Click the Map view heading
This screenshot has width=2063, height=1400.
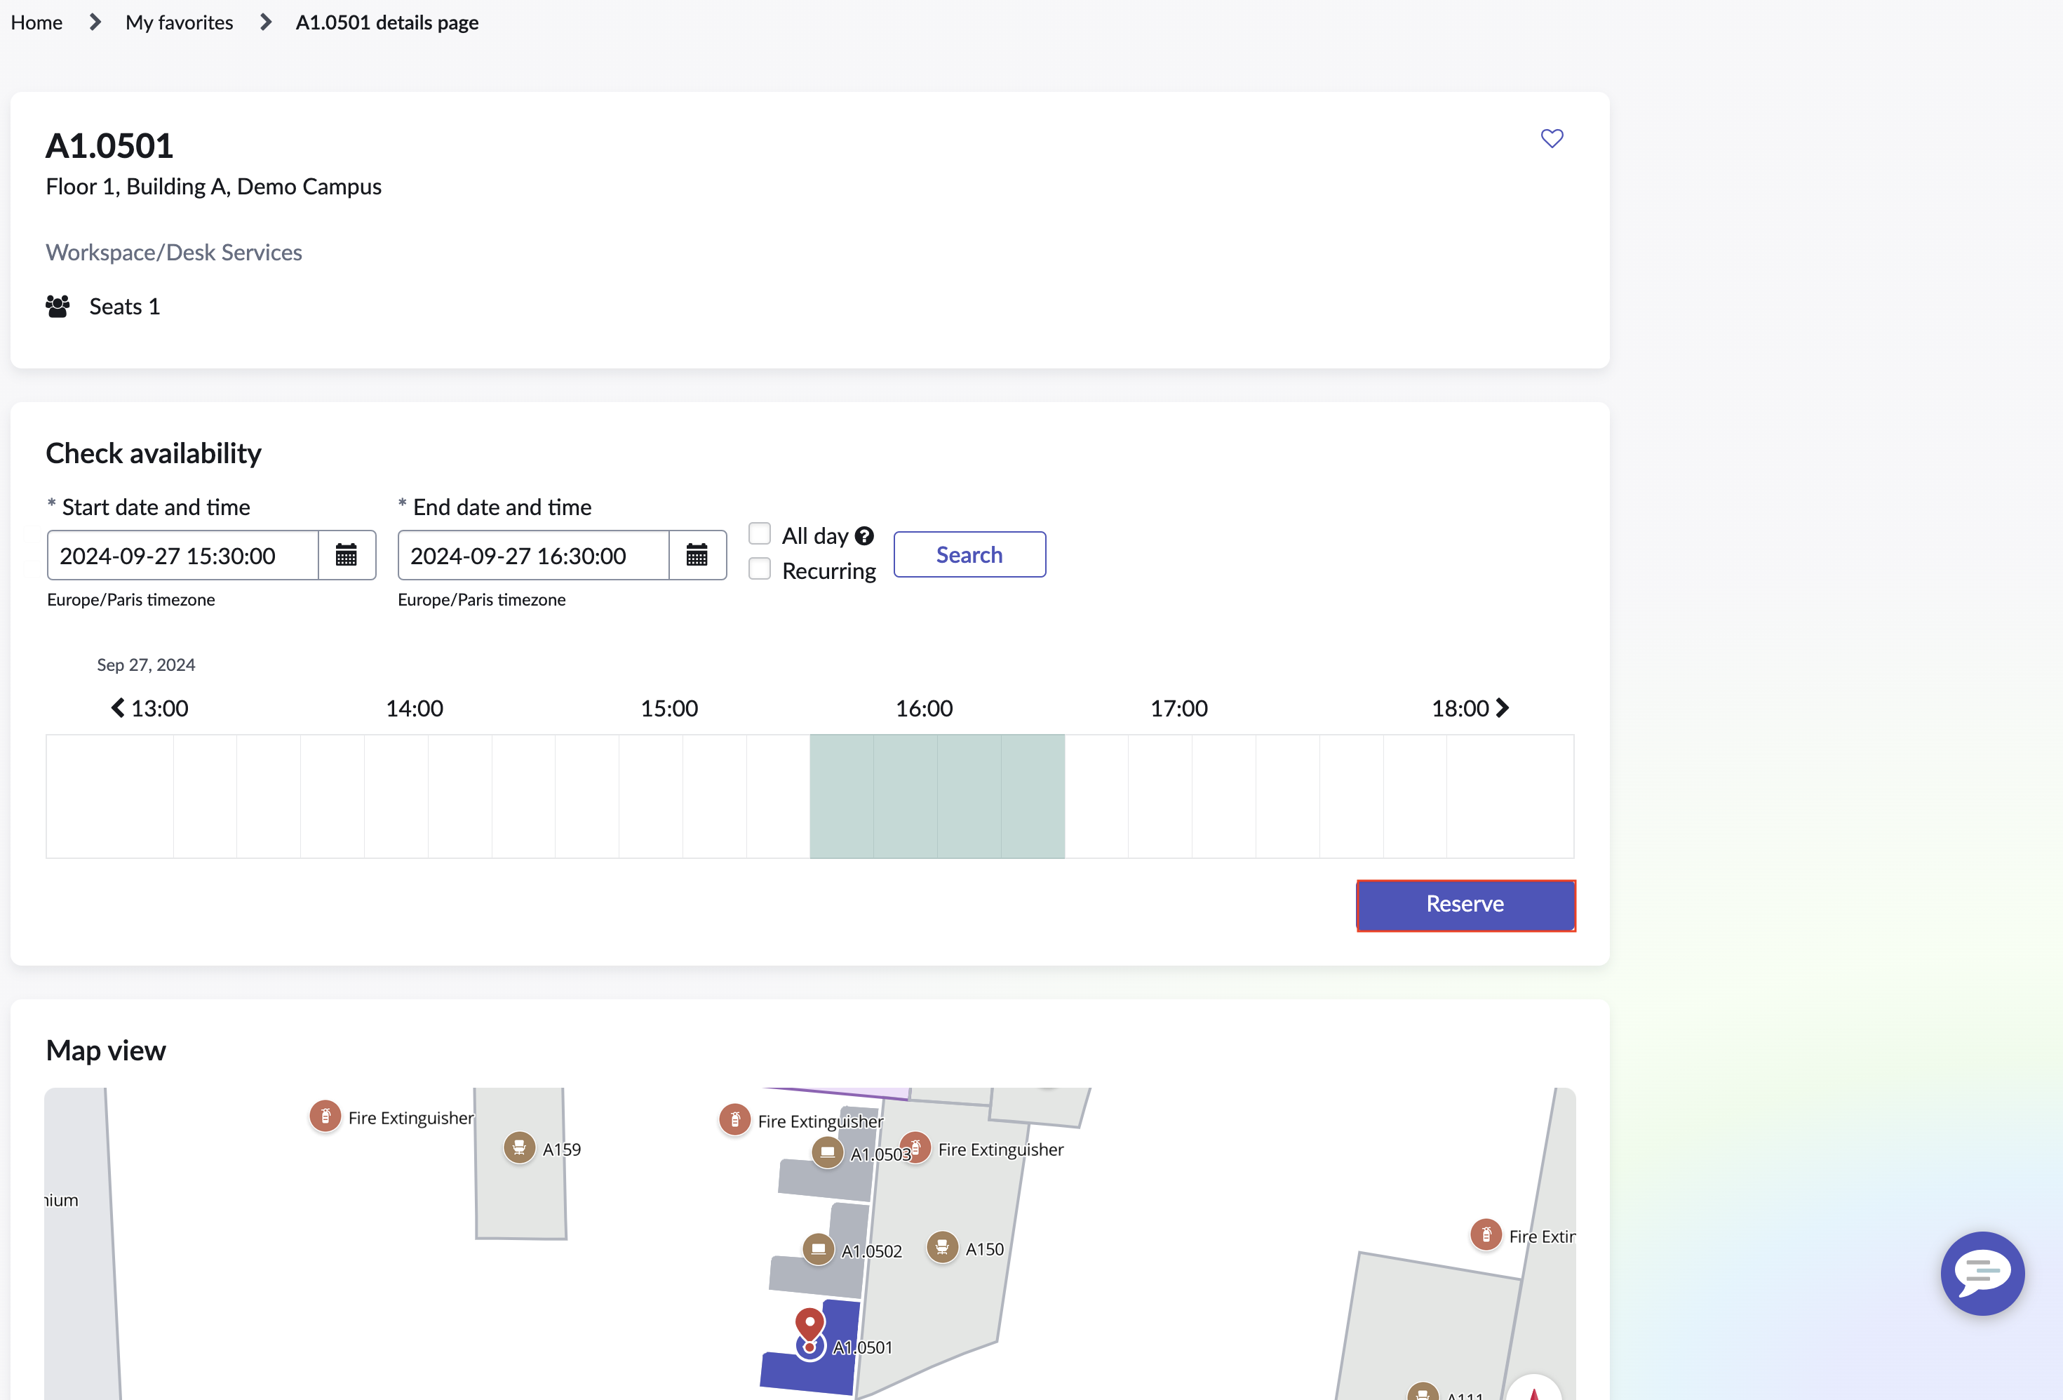[106, 1050]
